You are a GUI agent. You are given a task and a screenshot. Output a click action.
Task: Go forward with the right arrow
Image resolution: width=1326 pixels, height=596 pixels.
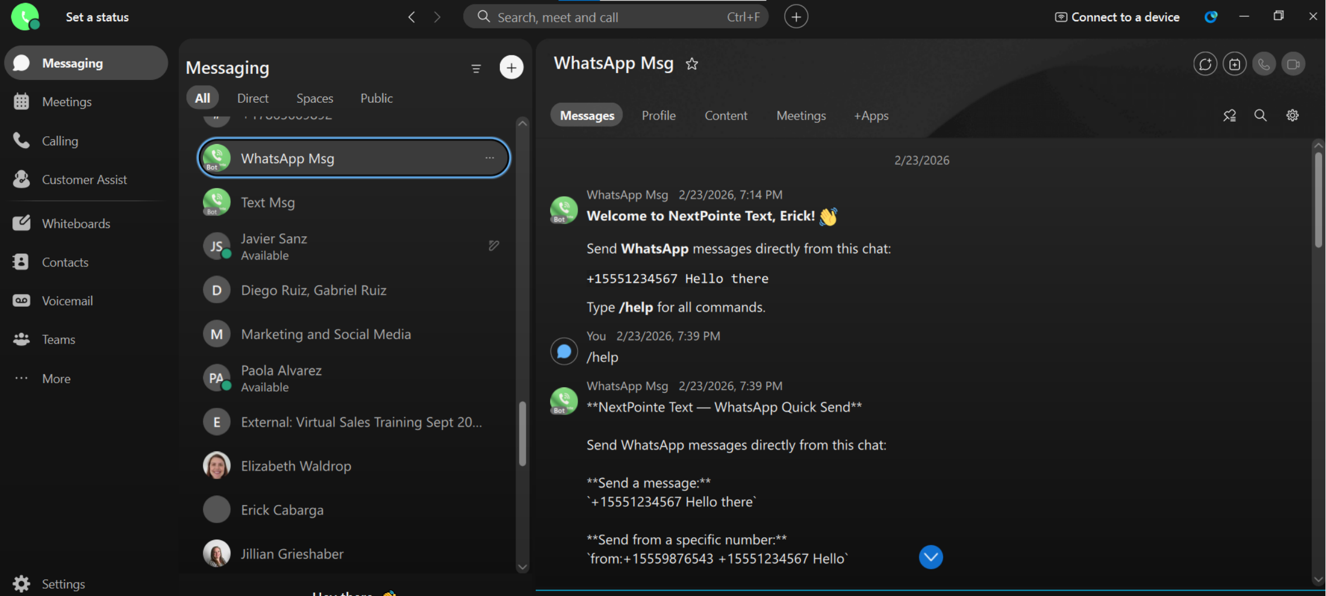click(x=437, y=17)
